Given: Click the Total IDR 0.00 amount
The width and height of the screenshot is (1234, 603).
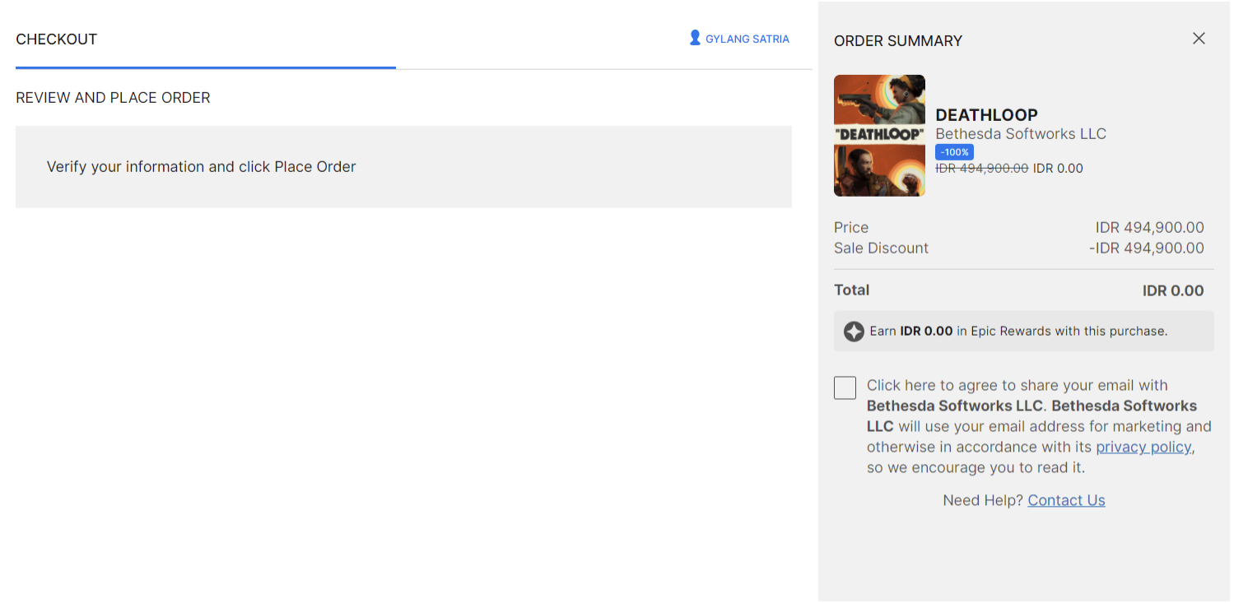Looking at the screenshot, I should [1173, 290].
